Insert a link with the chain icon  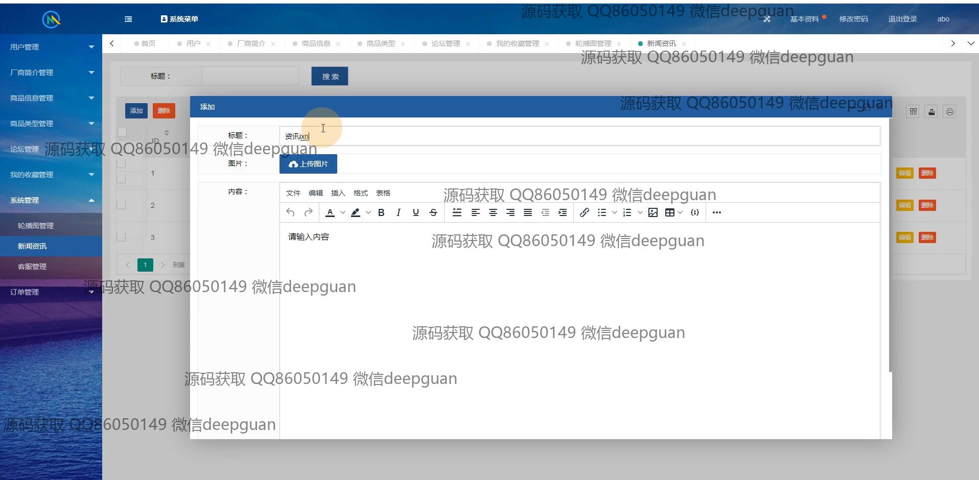tap(585, 212)
